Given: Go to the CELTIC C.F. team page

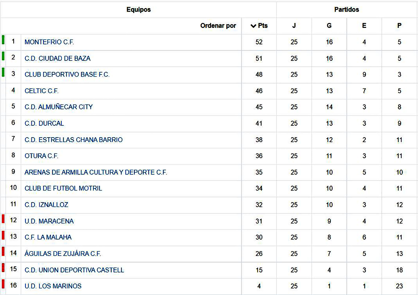Looking at the screenshot, I should (42, 91).
